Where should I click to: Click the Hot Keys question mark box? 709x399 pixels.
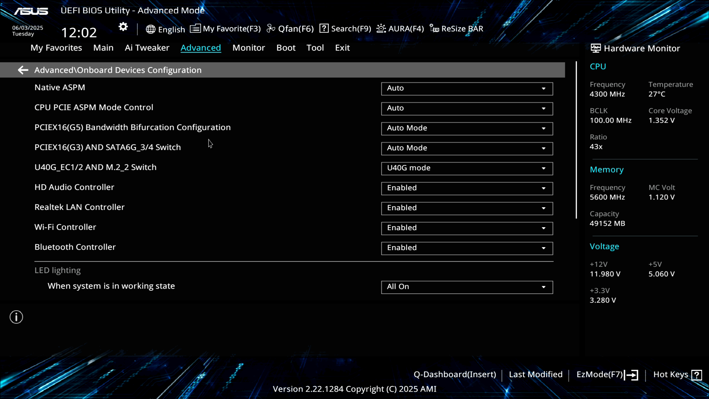(x=696, y=375)
